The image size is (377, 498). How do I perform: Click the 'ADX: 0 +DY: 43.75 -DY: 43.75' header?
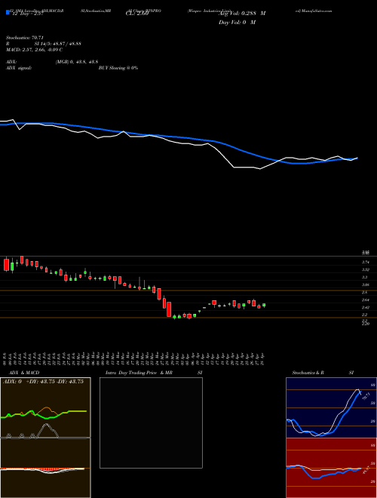point(43,382)
